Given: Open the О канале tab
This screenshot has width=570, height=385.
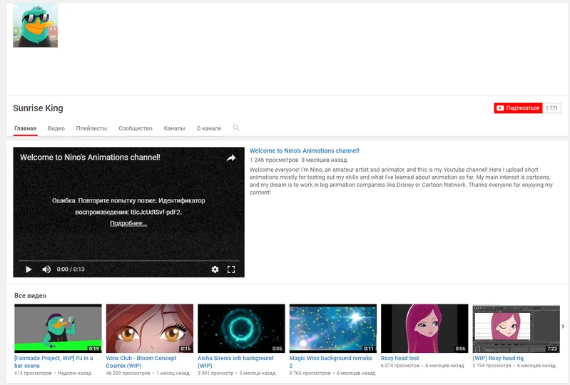Looking at the screenshot, I should 209,128.
